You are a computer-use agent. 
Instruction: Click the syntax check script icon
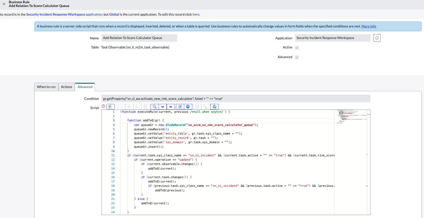205,107
